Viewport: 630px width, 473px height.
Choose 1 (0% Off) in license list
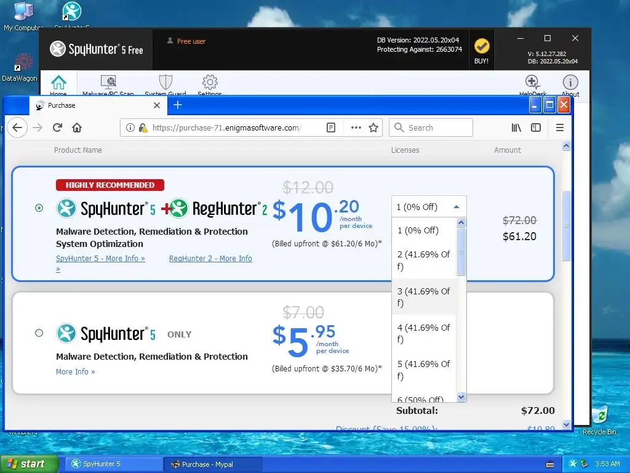point(424,230)
